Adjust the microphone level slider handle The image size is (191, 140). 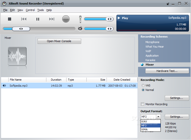[x=110, y=19]
